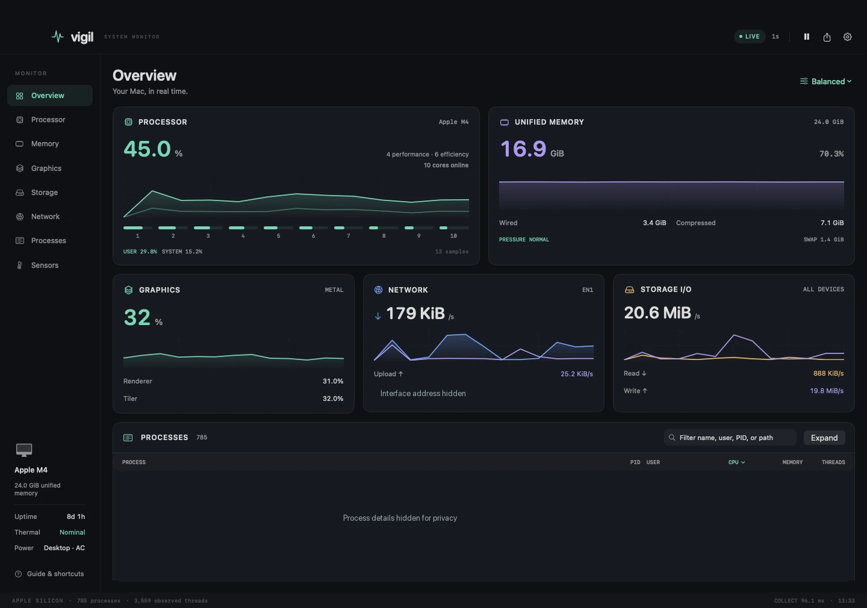
Task: Toggle the LIVE status indicator
Action: (750, 37)
